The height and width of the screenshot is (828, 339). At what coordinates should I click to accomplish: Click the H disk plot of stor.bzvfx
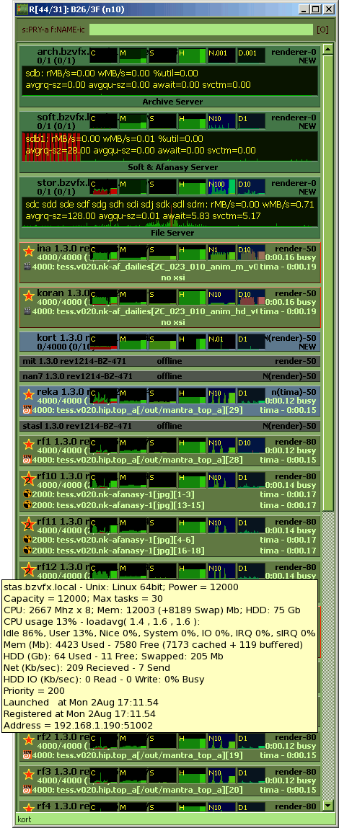pos(192,187)
